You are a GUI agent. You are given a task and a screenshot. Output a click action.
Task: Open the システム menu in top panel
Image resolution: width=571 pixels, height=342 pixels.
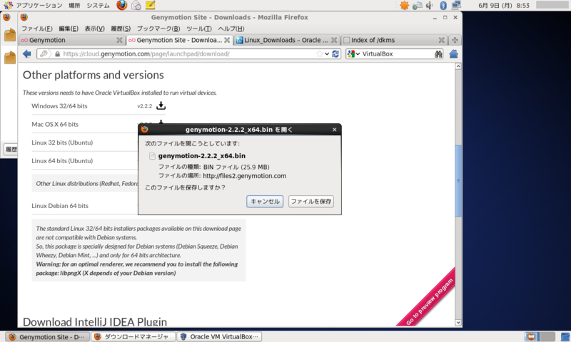pos(98,5)
